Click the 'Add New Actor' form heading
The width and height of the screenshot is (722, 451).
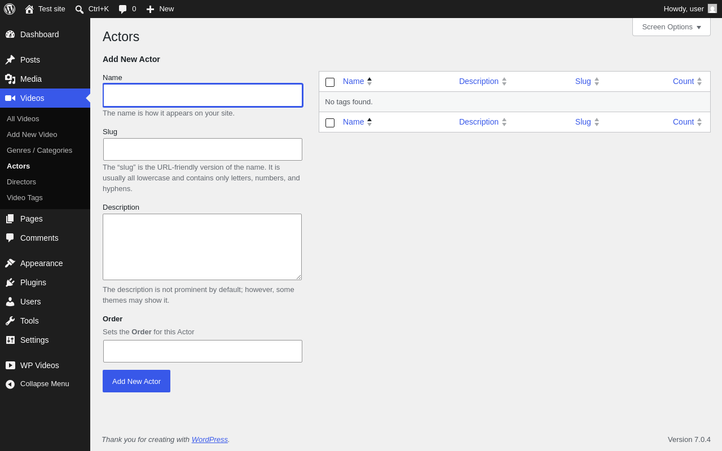pyautogui.click(x=131, y=59)
